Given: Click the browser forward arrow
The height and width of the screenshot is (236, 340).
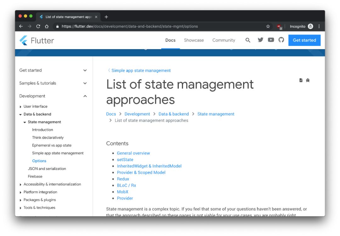Looking at the screenshot, I should pyautogui.click(x=30, y=26).
